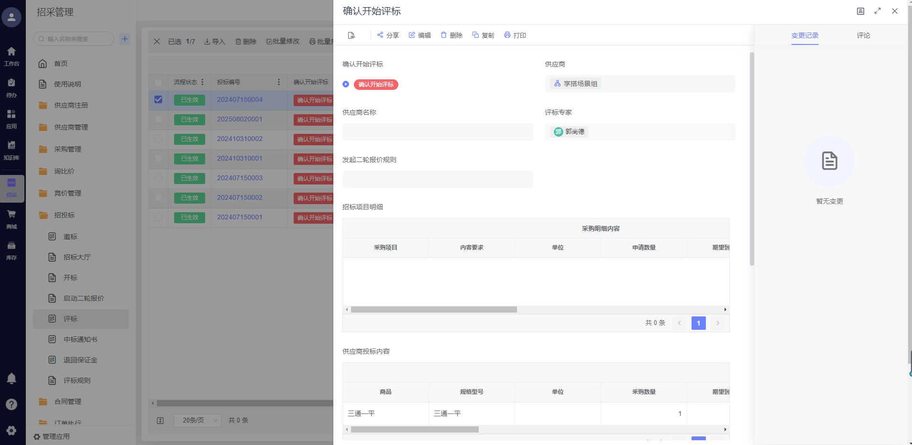Expand the detail panel to fullscreen
Viewport: 912px width, 445px height.
click(x=878, y=11)
